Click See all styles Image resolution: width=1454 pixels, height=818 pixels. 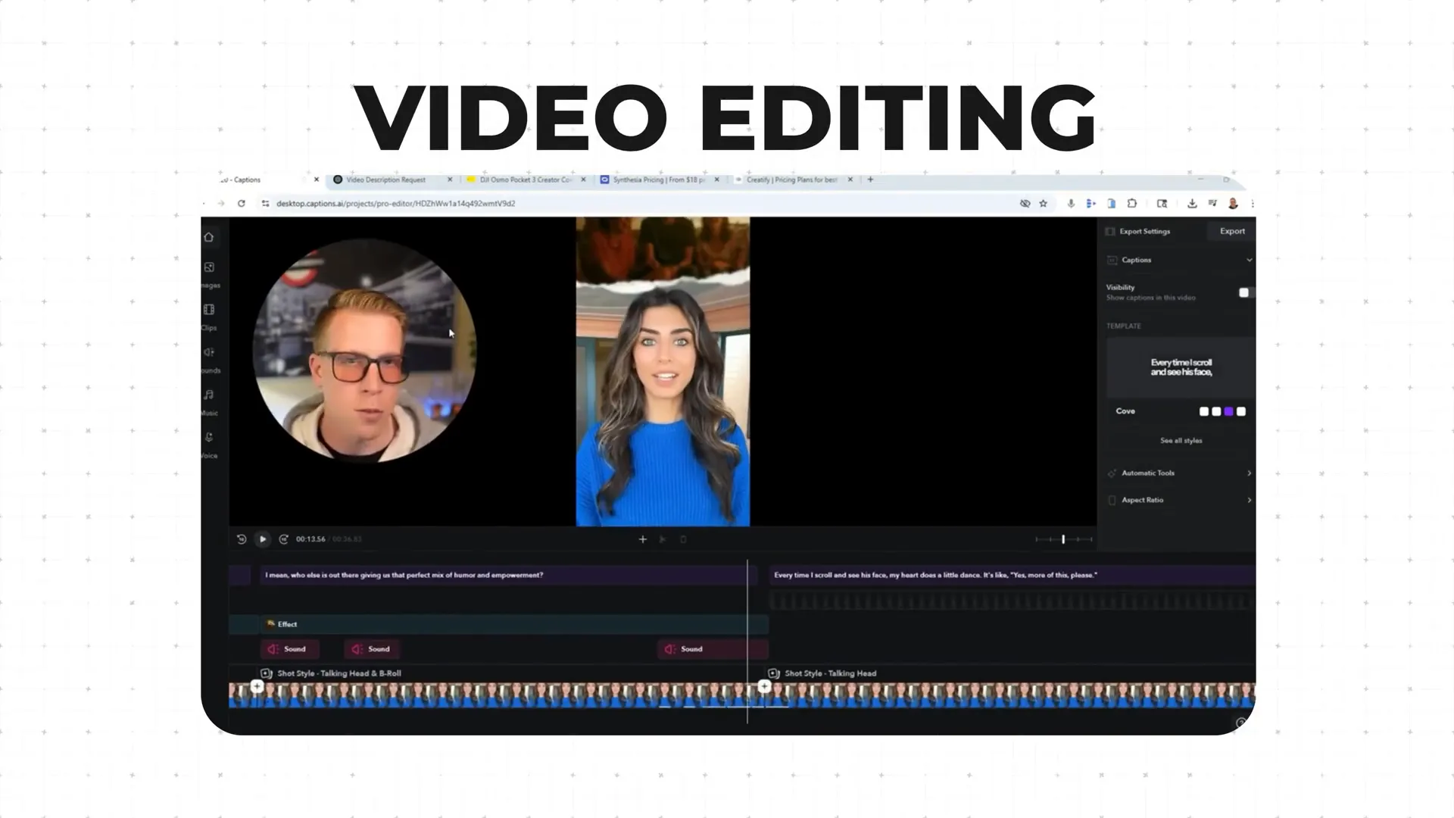pyautogui.click(x=1180, y=440)
